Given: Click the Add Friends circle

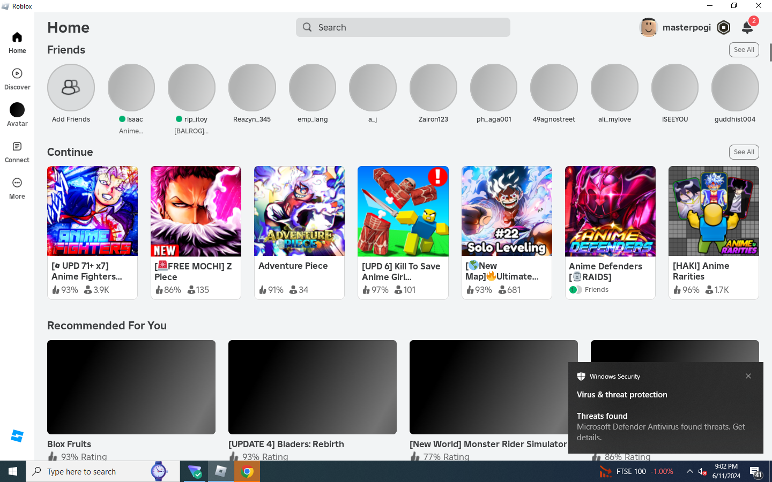Looking at the screenshot, I should click(71, 87).
